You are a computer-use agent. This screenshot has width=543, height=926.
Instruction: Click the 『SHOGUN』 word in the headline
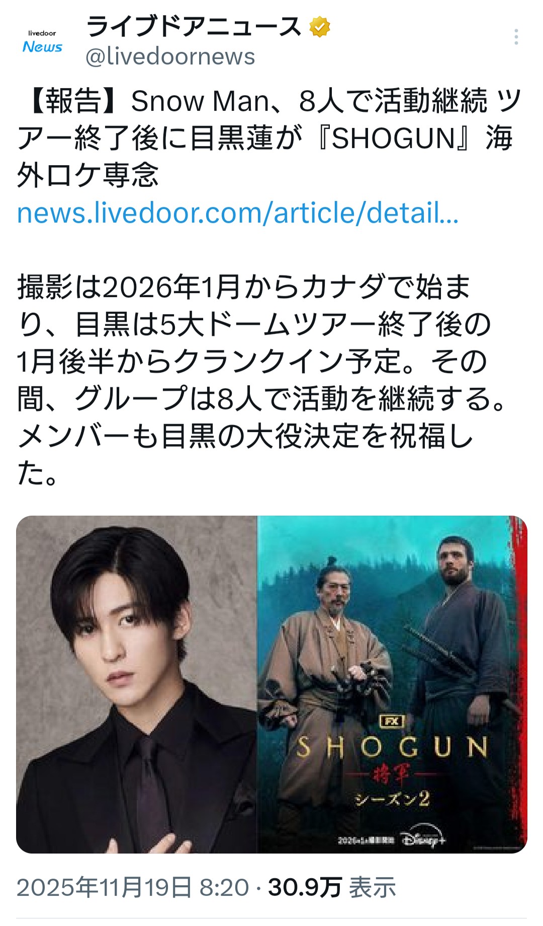point(395,137)
